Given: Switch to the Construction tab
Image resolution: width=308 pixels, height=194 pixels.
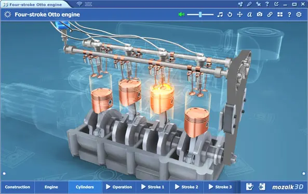Looking at the screenshot, I should pos(18,187).
